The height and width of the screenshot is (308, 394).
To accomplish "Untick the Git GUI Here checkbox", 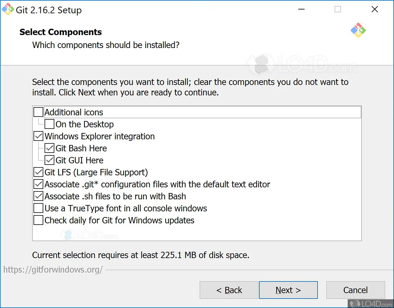I will pos(50,160).
